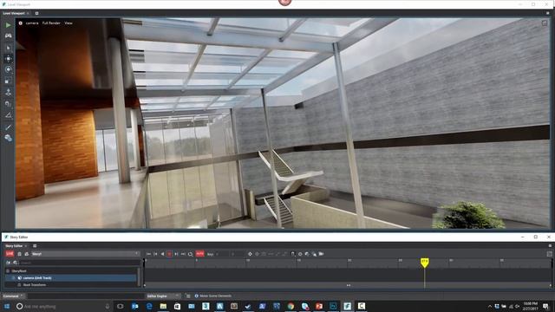
Task: Start the level with the green Play button
Action: pyautogui.click(x=8, y=25)
